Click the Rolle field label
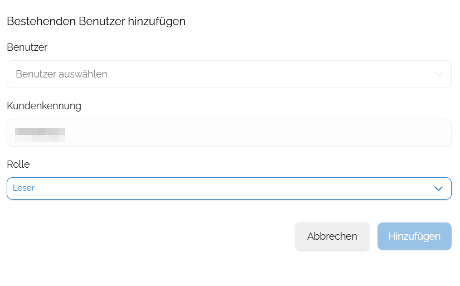The height and width of the screenshot is (286, 460). point(18,164)
